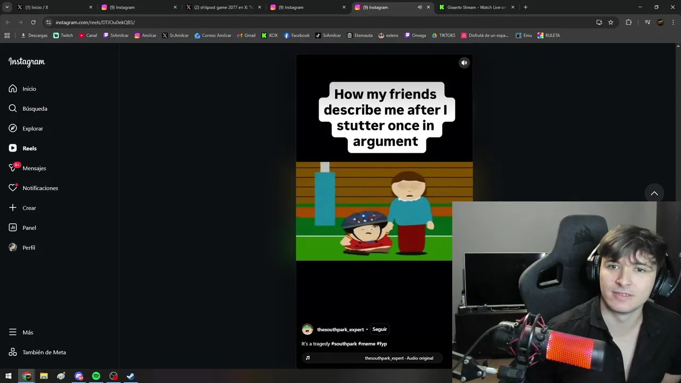Viewport: 681px width, 383px height.
Task: Open the #southpark hashtag
Action: pyautogui.click(x=344, y=344)
